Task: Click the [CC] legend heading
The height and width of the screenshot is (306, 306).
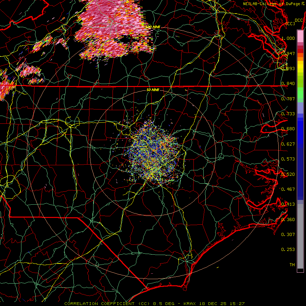Action: 290,23
